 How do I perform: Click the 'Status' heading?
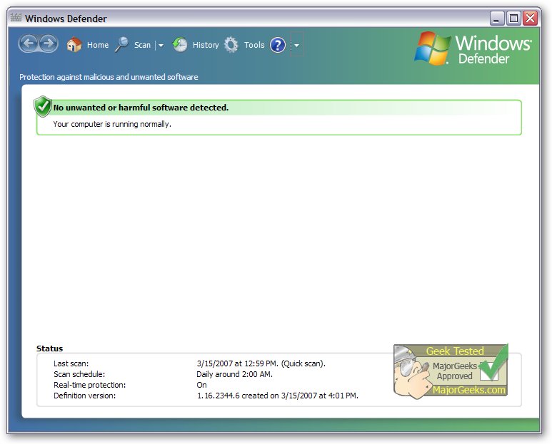pos(50,349)
